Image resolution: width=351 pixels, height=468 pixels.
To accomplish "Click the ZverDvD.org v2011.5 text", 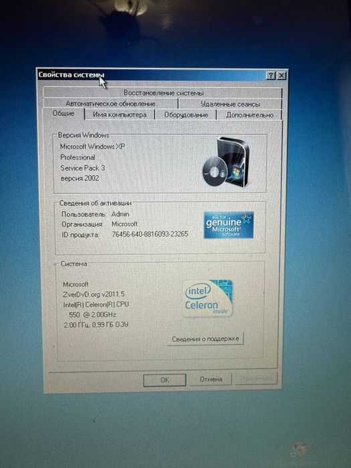I will 94,294.
